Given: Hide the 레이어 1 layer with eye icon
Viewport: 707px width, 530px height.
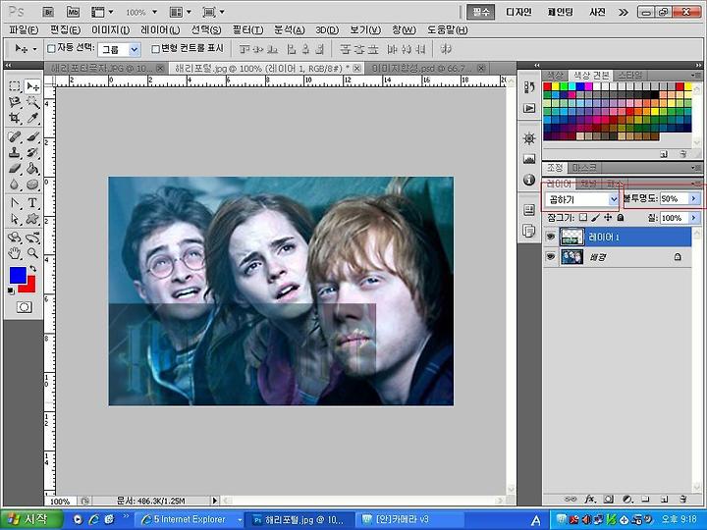Looking at the screenshot, I should click(x=550, y=238).
